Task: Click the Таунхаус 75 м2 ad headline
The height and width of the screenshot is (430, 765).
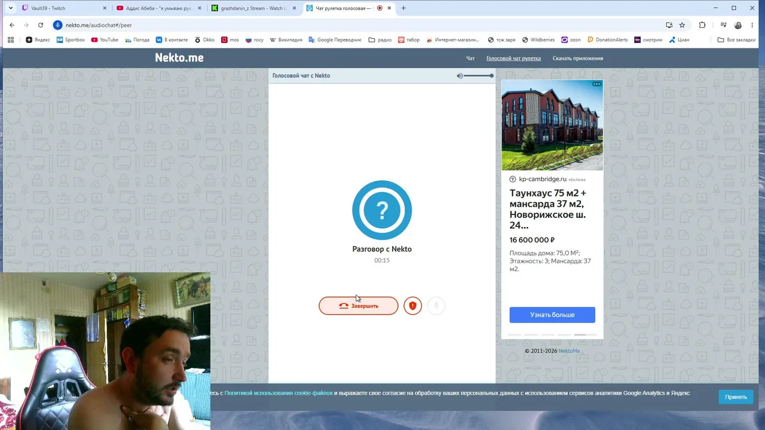Action: (549, 209)
